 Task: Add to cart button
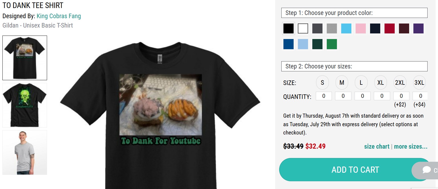tap(355, 170)
